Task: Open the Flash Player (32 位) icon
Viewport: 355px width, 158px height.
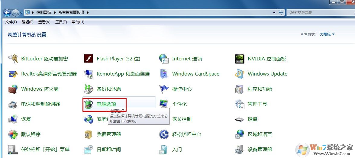Action: click(x=89, y=59)
